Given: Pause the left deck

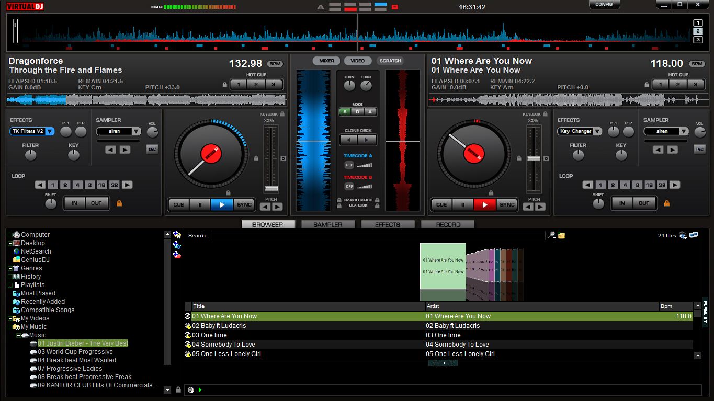Looking at the screenshot, I should point(200,205).
